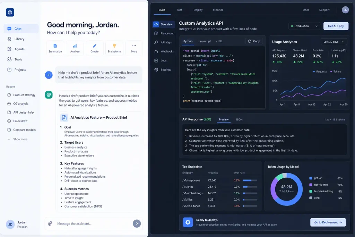Screen dimensions: 355x237
Task: Select Overview code icon in API sidebar
Action: click(x=156, y=24)
